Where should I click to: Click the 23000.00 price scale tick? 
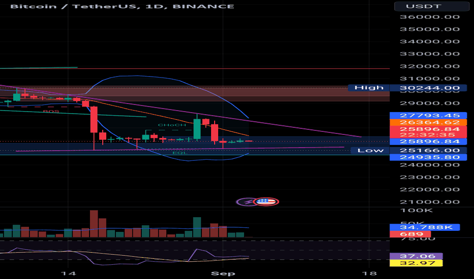coord(430,178)
